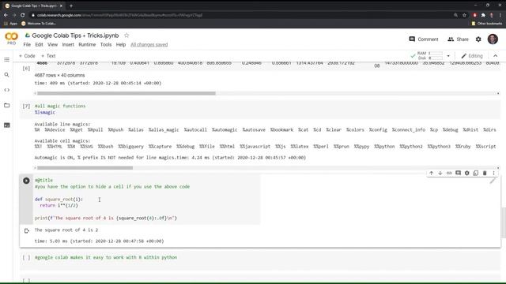
Task: Open the File menu
Action: tap(27, 45)
